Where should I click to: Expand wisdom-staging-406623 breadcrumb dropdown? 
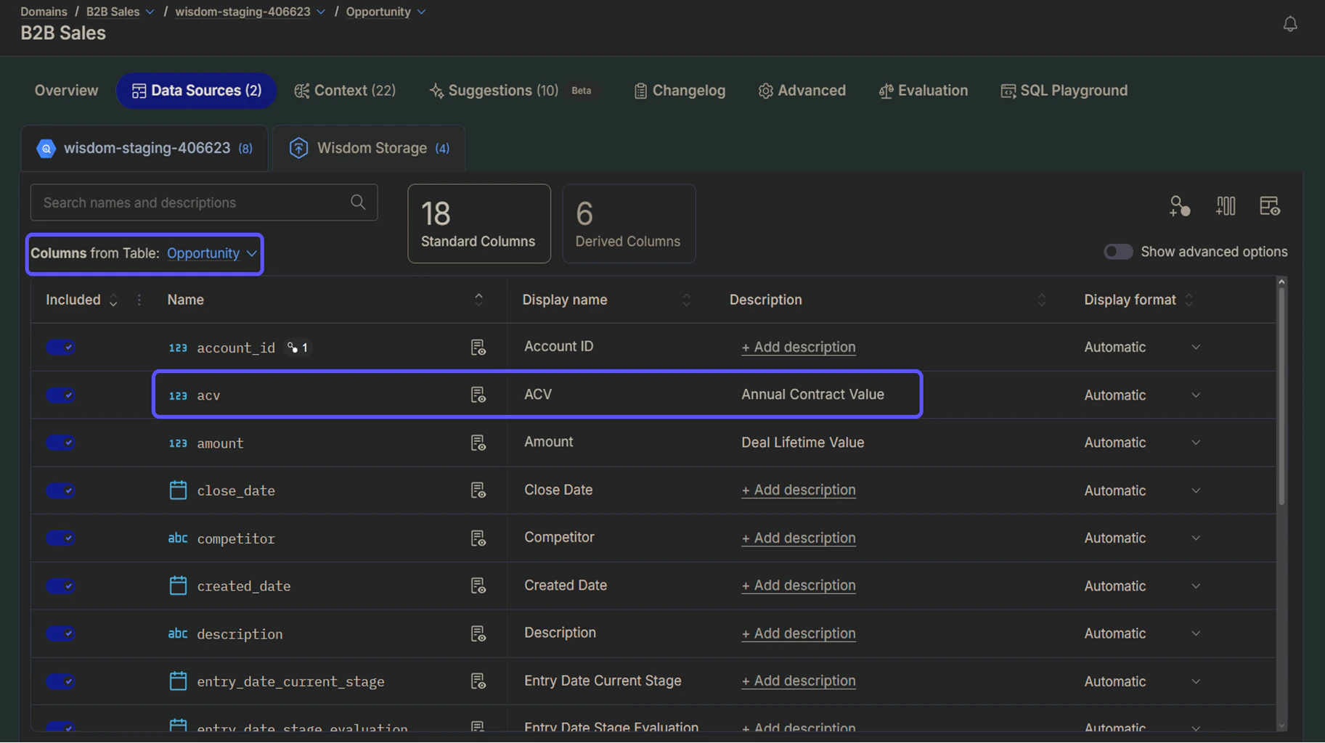pyautogui.click(x=320, y=12)
